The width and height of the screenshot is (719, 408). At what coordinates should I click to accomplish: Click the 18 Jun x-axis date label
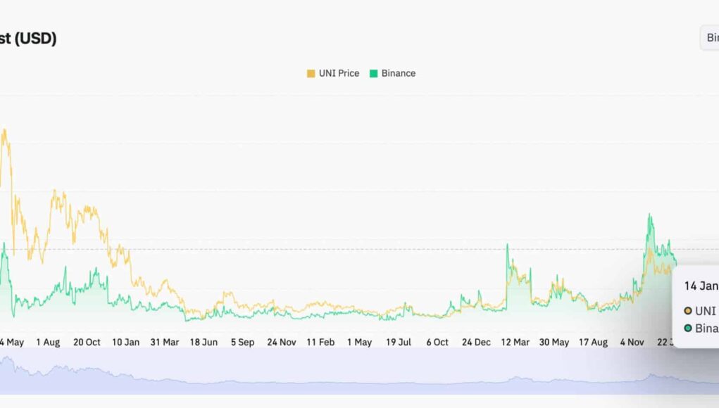pos(204,343)
